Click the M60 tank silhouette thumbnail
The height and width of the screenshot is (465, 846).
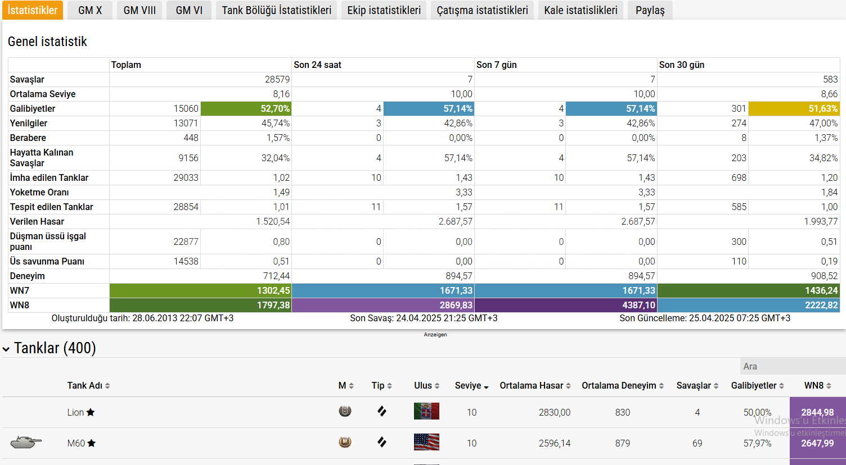coord(26,443)
